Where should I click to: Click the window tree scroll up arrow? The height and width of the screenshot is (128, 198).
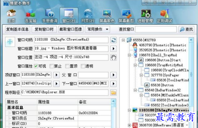191,40
